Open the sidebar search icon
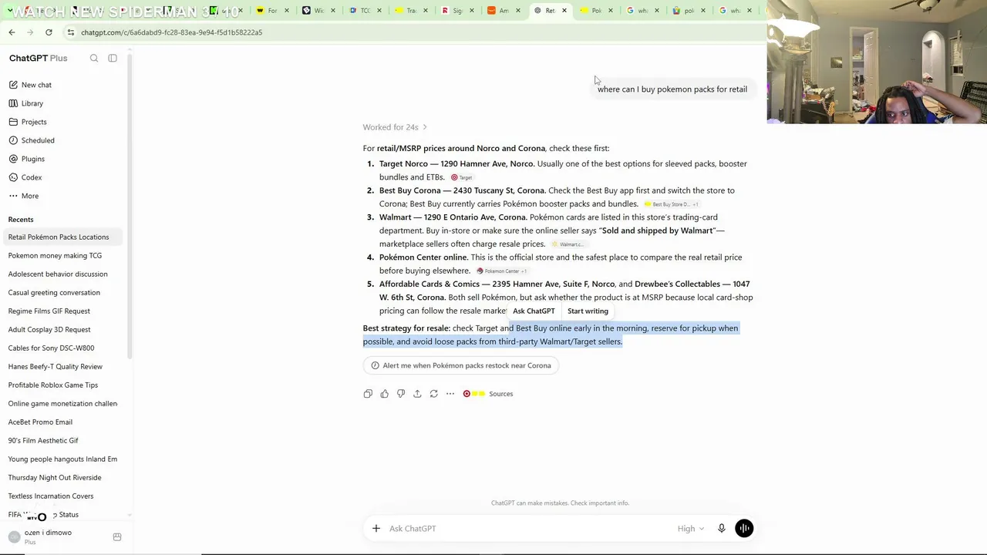The height and width of the screenshot is (555, 987). [x=94, y=58]
